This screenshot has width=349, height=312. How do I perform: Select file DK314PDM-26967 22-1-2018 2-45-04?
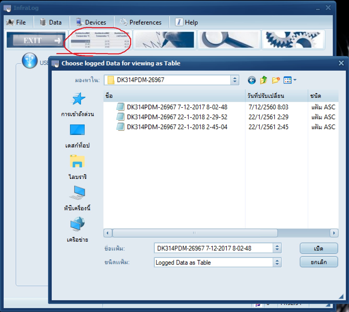[x=177, y=127]
